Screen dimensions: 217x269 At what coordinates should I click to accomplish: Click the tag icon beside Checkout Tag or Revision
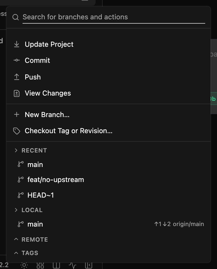click(17, 131)
